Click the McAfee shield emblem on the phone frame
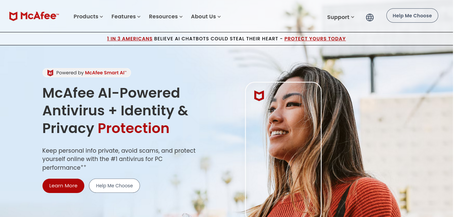Image resolution: width=457 pixels, height=217 pixels. tap(259, 96)
